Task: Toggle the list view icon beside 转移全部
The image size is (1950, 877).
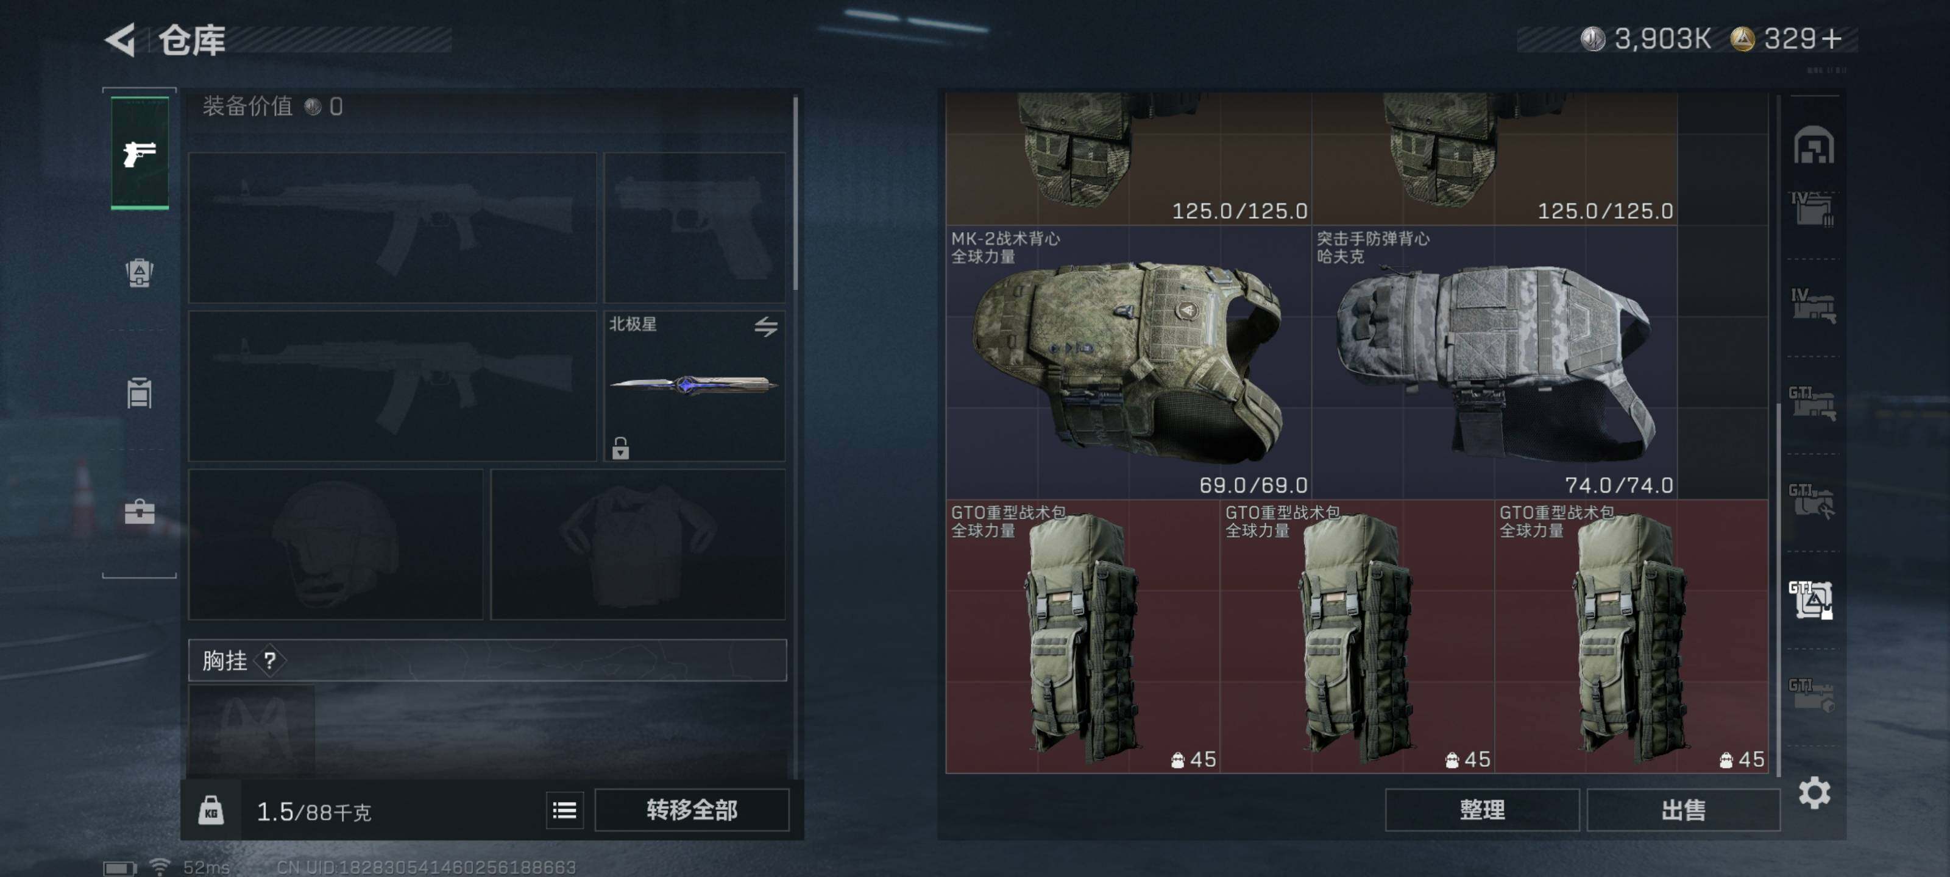Action: click(x=565, y=811)
